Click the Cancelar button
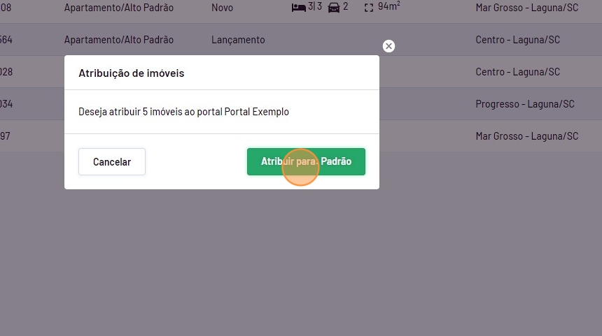 pos(112,161)
